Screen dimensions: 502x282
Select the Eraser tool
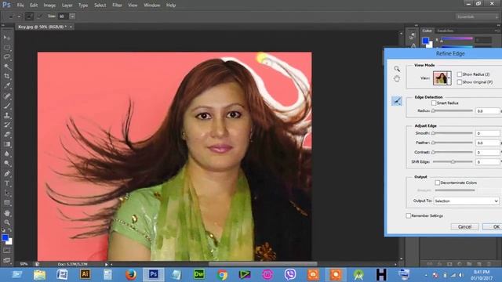7,135
